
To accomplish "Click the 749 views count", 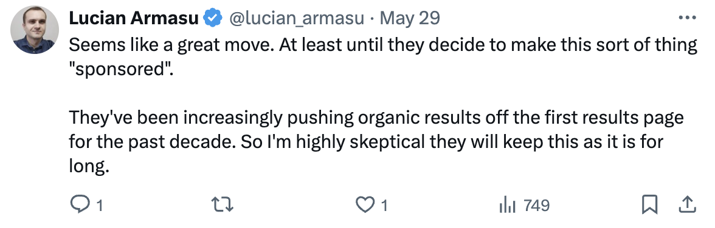I will point(536,206).
